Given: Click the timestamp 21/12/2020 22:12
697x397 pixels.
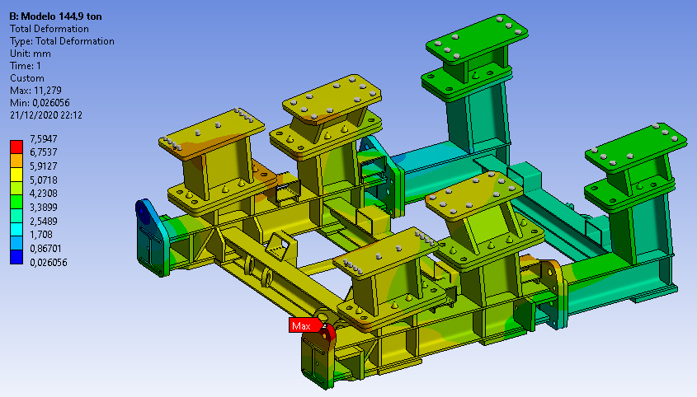Looking at the screenshot, I should click(45, 115).
